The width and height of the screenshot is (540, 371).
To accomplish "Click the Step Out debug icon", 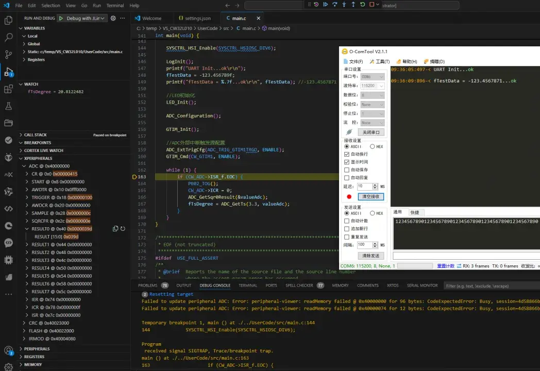I will coord(353,4).
